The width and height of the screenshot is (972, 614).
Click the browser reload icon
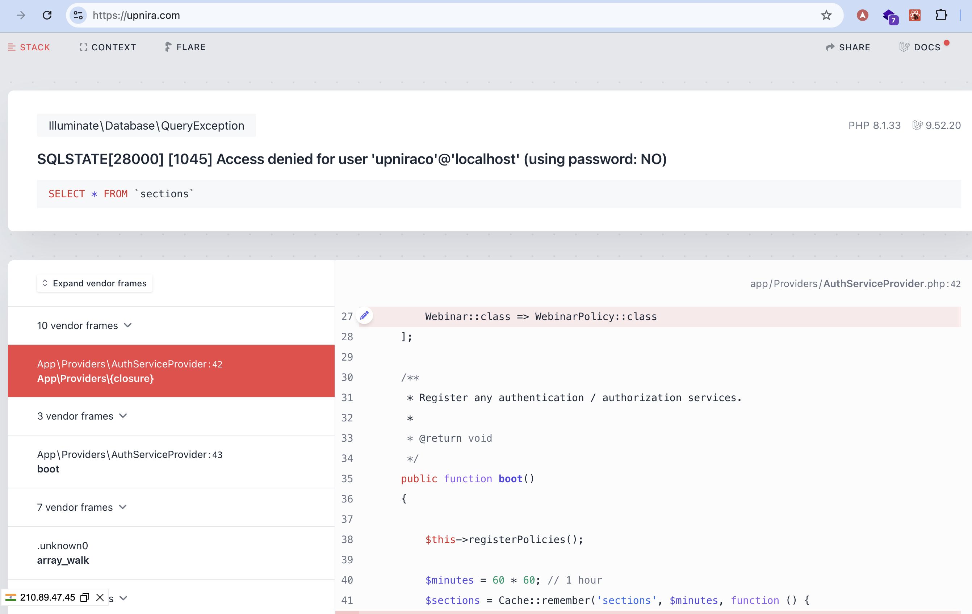(47, 15)
